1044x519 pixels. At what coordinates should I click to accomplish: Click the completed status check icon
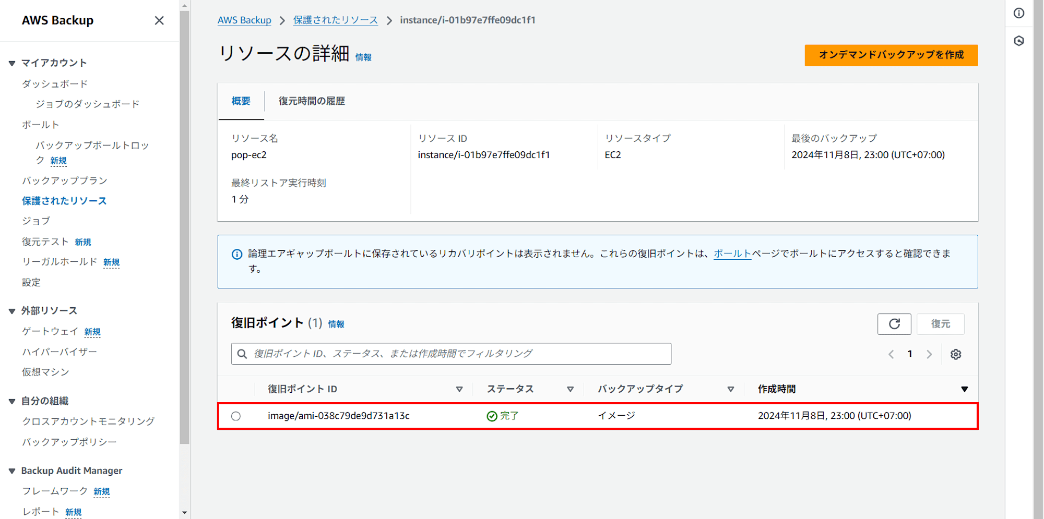pyautogui.click(x=492, y=416)
